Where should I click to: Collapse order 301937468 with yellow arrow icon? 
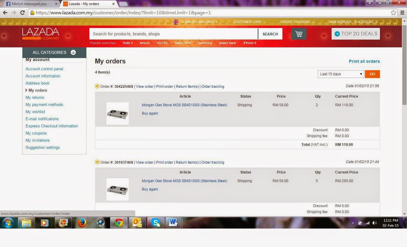point(97,162)
